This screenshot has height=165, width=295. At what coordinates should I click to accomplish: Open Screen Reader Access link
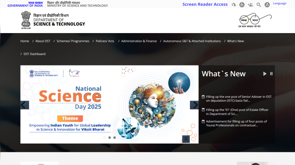[x=205, y=4]
